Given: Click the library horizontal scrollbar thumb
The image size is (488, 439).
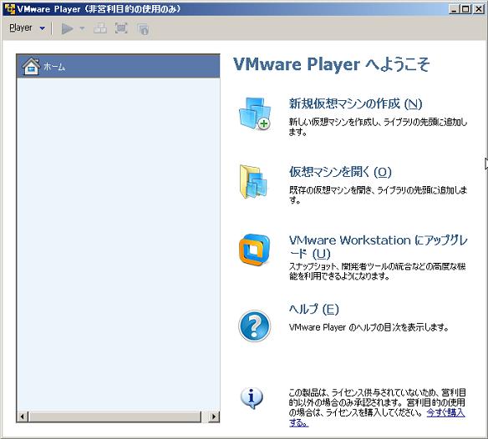Looking at the screenshot, I should pyautogui.click(x=114, y=416).
